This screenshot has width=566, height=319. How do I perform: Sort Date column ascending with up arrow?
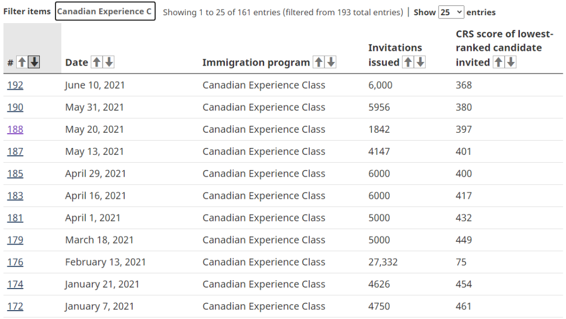97,62
